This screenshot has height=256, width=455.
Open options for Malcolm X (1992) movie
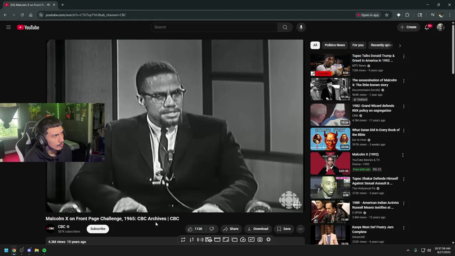[x=403, y=155]
